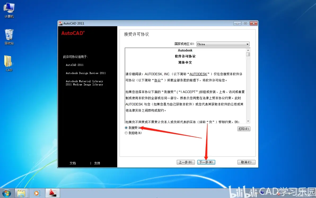
Task: Click Autodesk Design Review 2011 entry
Action: pos(86,73)
